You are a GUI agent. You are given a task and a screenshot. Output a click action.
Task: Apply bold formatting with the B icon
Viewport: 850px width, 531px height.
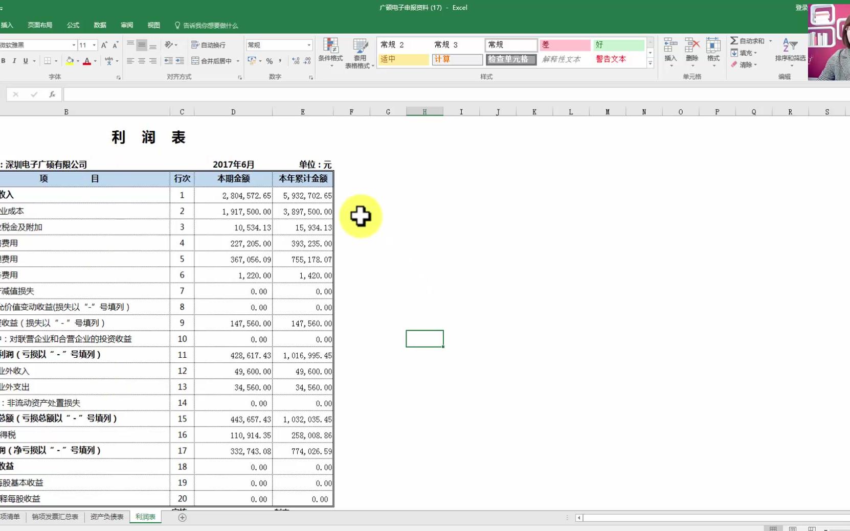point(4,61)
